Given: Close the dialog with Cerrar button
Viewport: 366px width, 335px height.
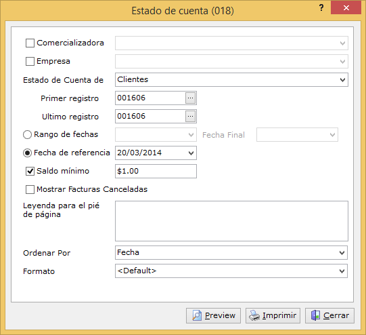Looking at the screenshot, I should coord(329,315).
